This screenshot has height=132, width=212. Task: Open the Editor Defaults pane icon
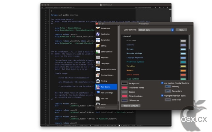click(x=98, y=52)
